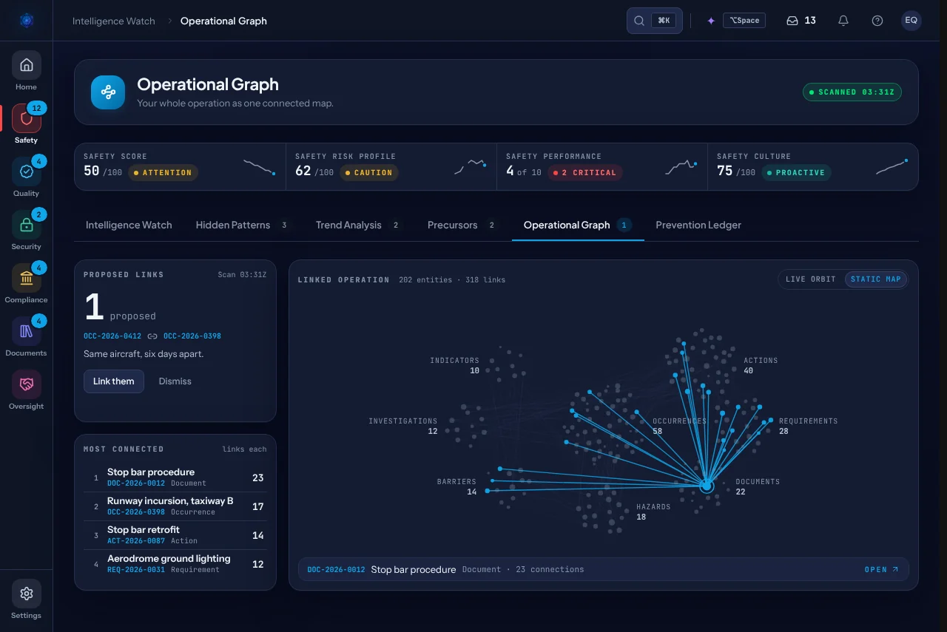Open the Documents books icon
Viewport: 947px width, 632px height.
pos(26,331)
